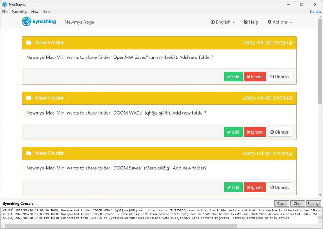
Task: Click the console horizontal scrollbar left arrow
Action: pos(3,226)
